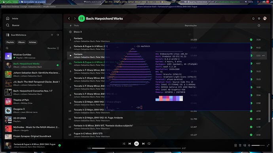The height and width of the screenshot is (153, 273).
Task: Open Peter Watchorn artist link under track 12
Action: click(x=103, y=129)
